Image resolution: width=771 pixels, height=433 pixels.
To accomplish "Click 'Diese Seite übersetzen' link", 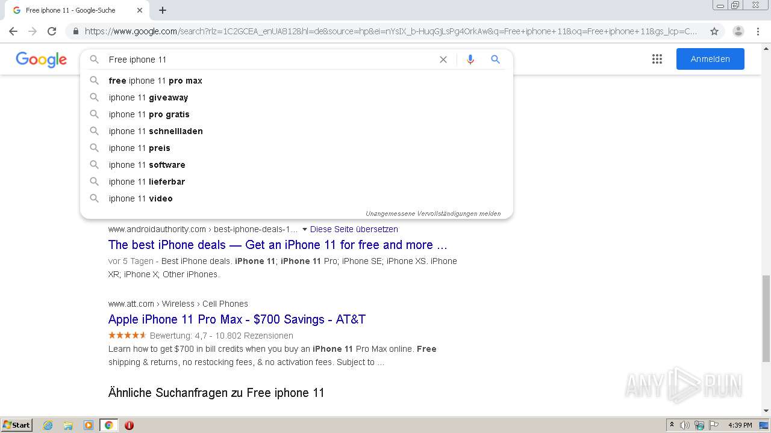I will [x=354, y=229].
